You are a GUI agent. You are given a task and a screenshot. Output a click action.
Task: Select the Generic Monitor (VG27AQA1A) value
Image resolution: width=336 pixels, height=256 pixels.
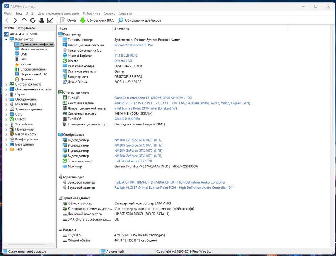(156, 166)
